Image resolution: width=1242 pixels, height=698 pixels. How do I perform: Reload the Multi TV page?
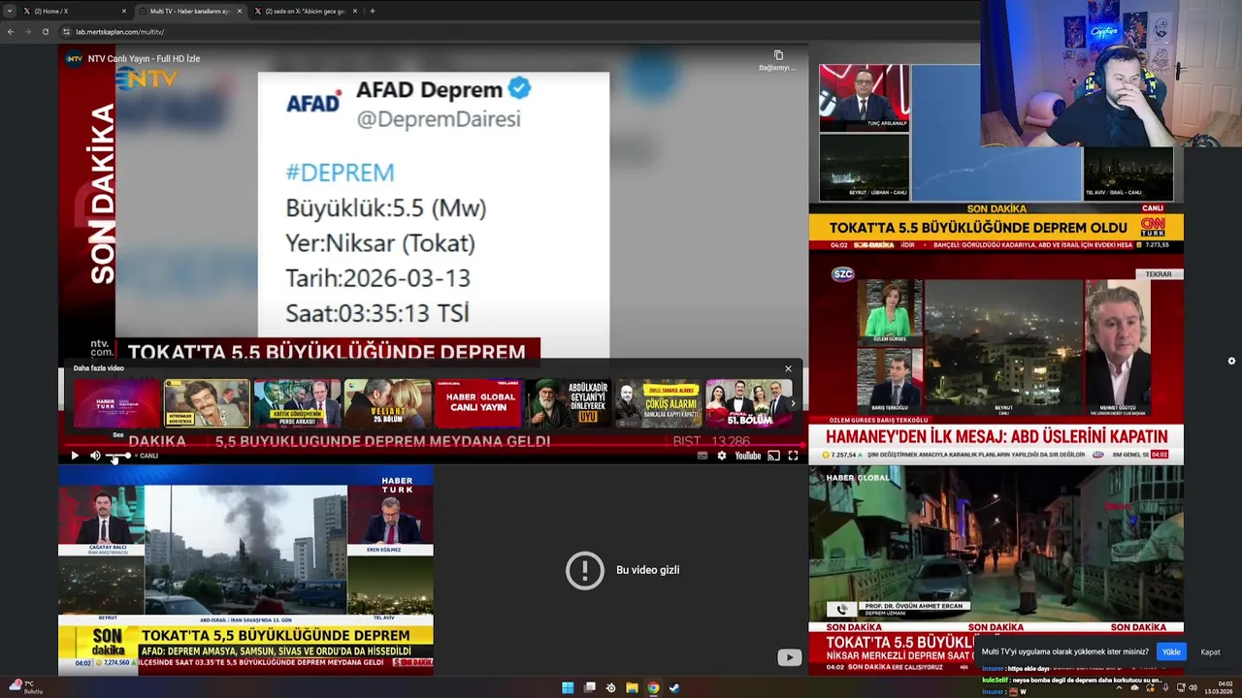point(45,32)
